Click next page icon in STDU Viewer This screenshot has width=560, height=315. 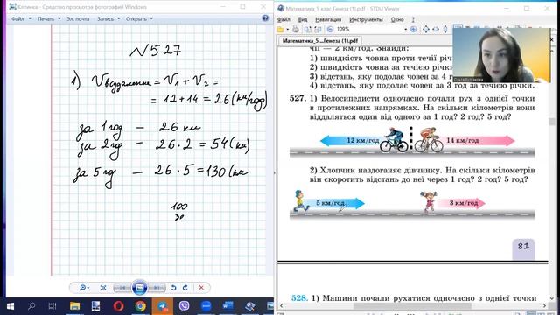point(318,29)
